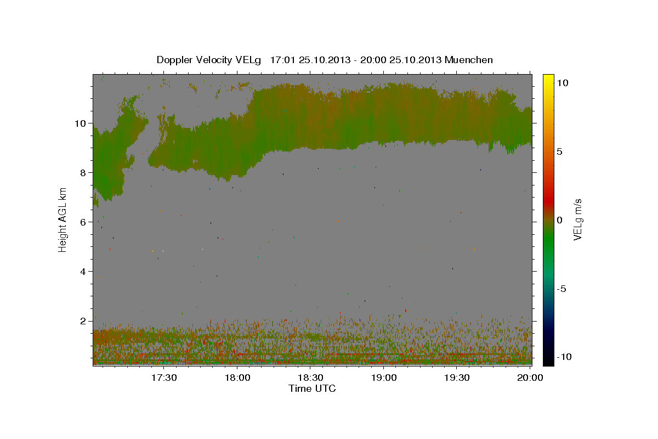
Task: Select the 19:00 time tick label
Action: pos(384,378)
